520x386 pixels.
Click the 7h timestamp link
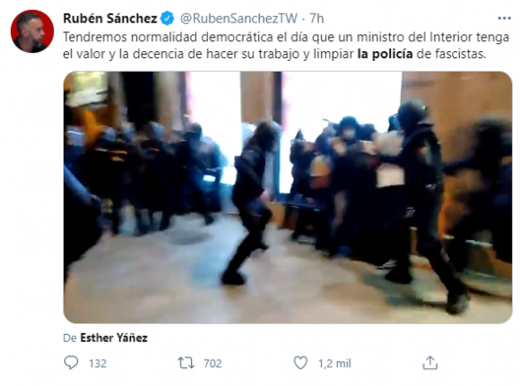pyautogui.click(x=316, y=19)
